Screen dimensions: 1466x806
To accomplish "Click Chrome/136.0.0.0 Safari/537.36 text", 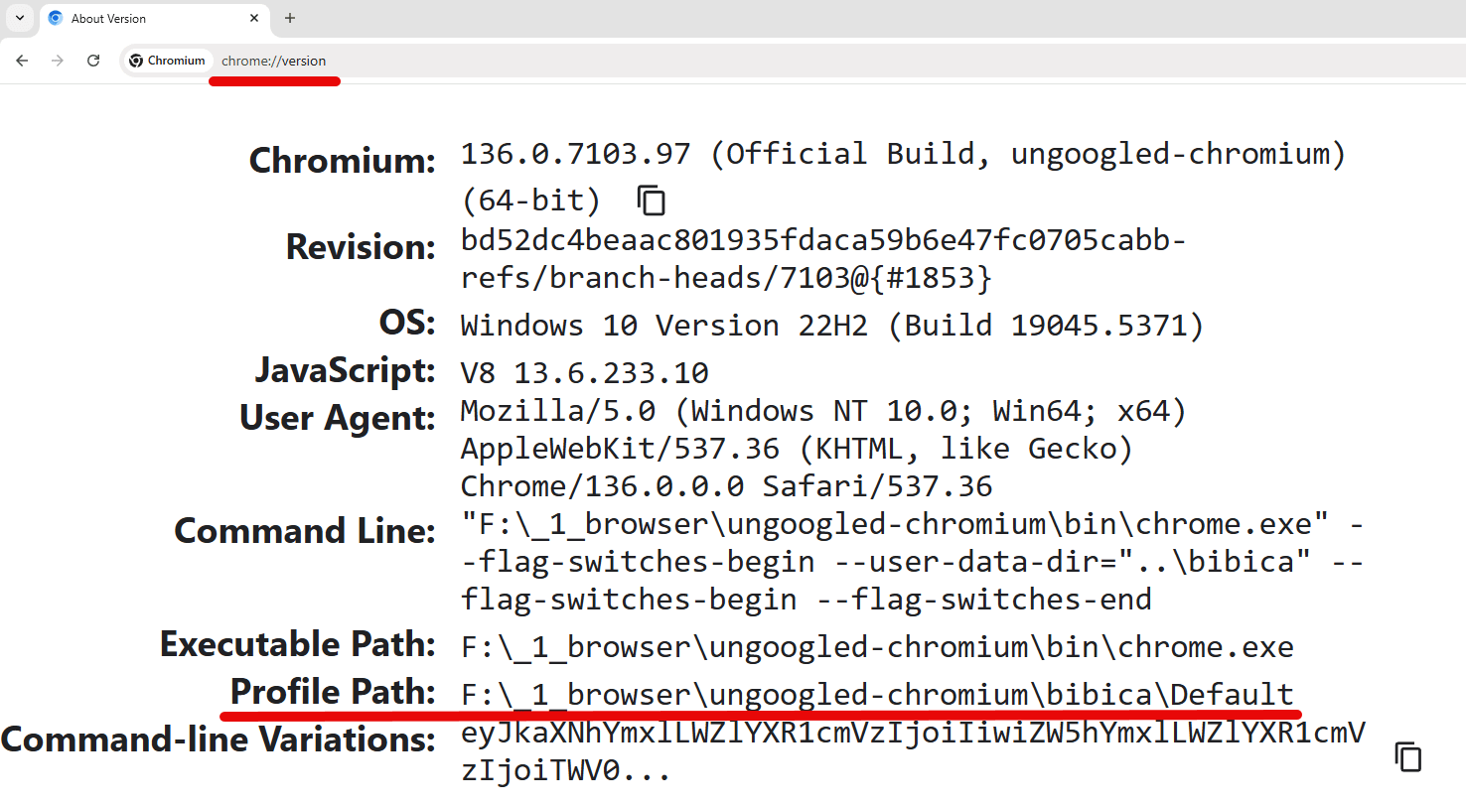I will point(727,486).
